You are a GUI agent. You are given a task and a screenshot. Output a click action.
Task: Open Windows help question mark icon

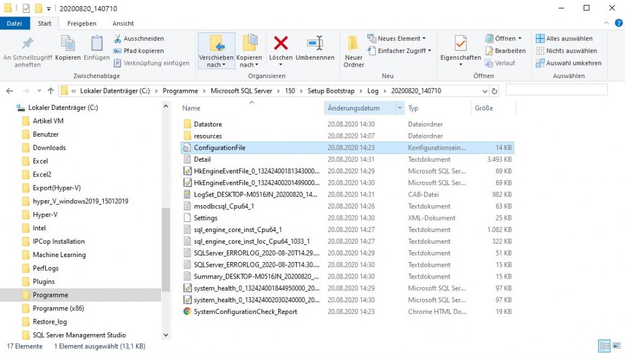pyautogui.click(x=619, y=23)
